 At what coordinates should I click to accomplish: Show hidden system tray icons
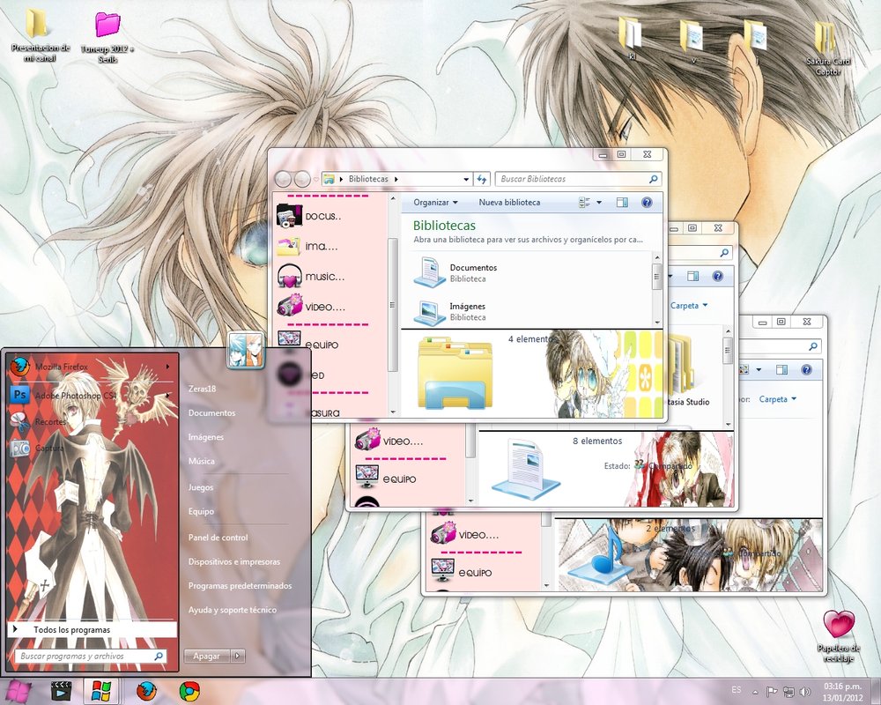click(755, 692)
